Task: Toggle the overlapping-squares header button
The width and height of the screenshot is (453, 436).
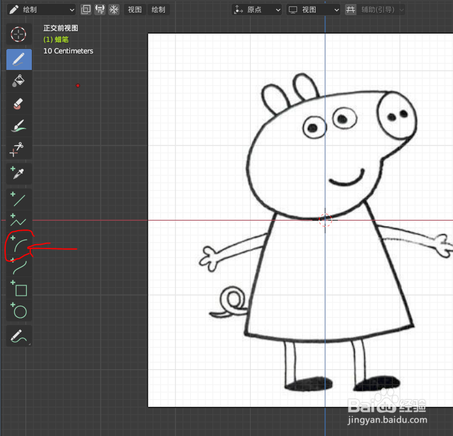Action: point(86,10)
